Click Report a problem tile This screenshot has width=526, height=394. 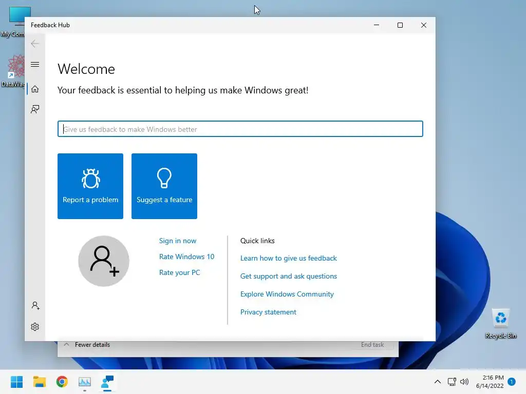pos(90,186)
